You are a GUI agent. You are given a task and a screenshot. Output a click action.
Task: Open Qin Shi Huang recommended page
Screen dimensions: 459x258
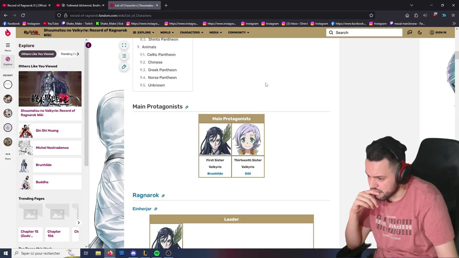pos(50,130)
